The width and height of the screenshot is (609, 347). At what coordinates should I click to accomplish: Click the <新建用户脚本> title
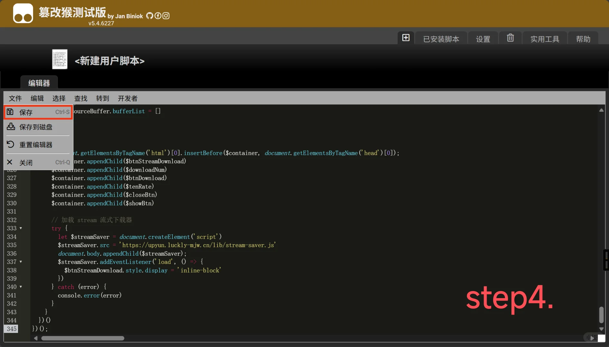tap(110, 61)
